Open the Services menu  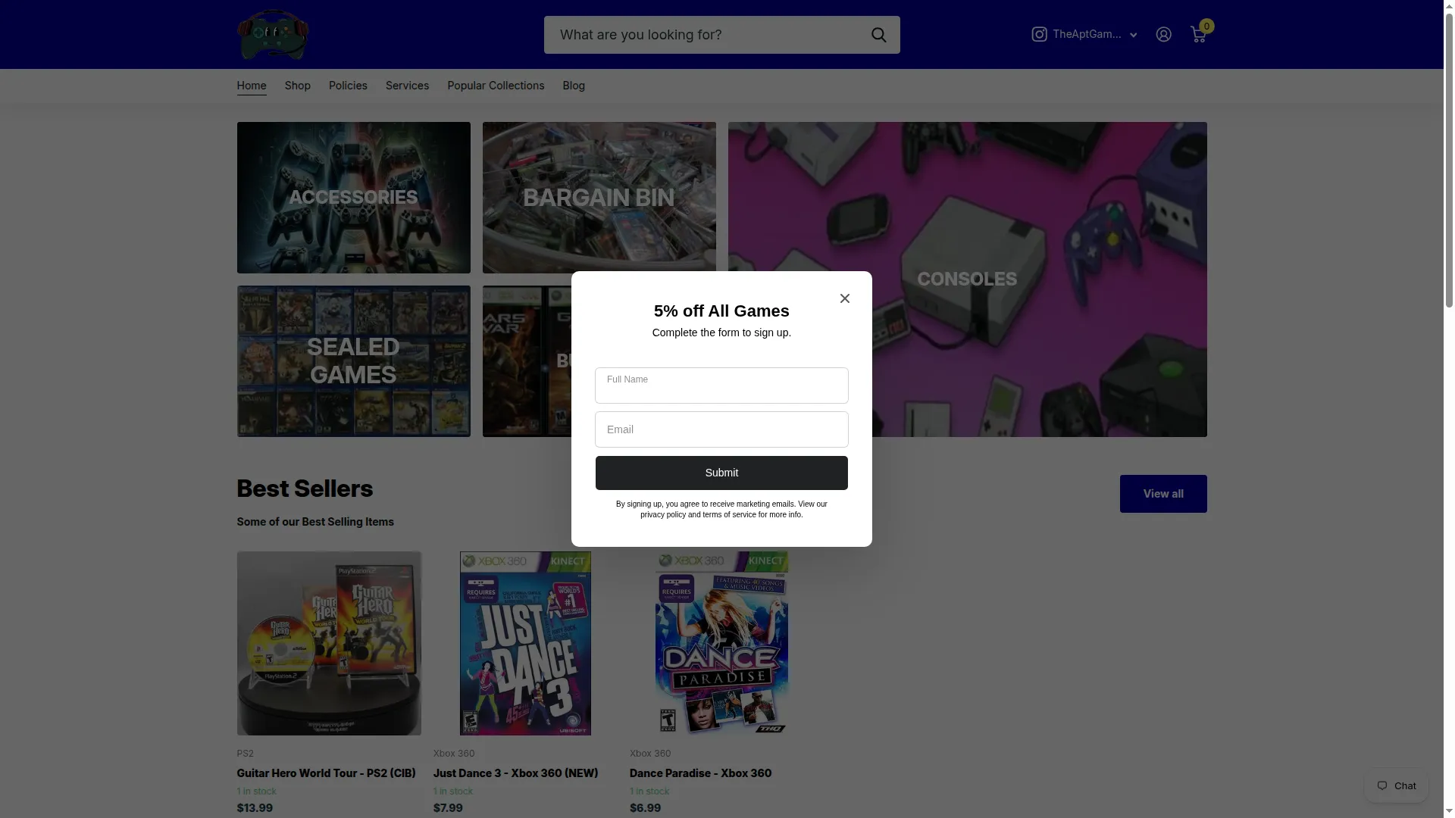pos(407,86)
